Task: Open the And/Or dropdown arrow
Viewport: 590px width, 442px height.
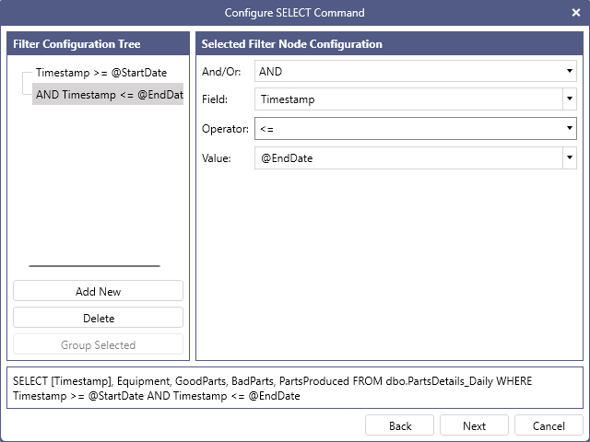Action: click(570, 71)
